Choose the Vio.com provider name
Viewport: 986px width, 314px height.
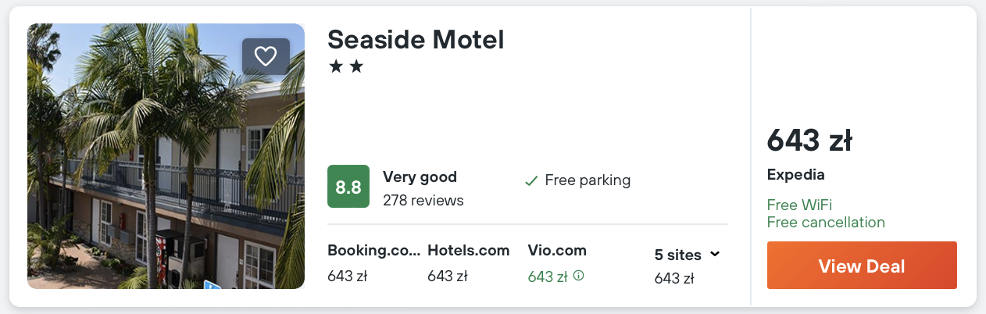(557, 251)
